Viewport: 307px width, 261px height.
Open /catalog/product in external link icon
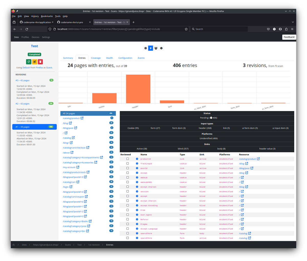[82, 118]
